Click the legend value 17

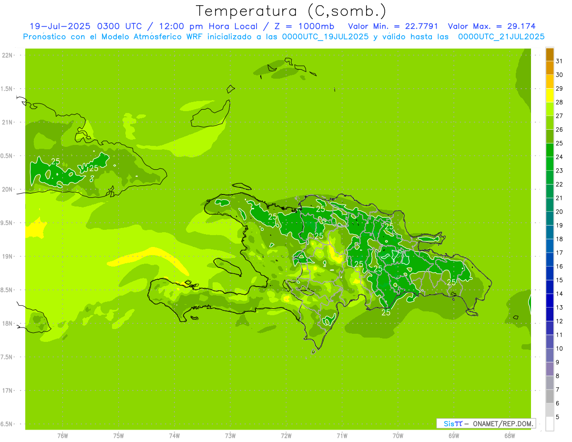pyautogui.click(x=559, y=253)
